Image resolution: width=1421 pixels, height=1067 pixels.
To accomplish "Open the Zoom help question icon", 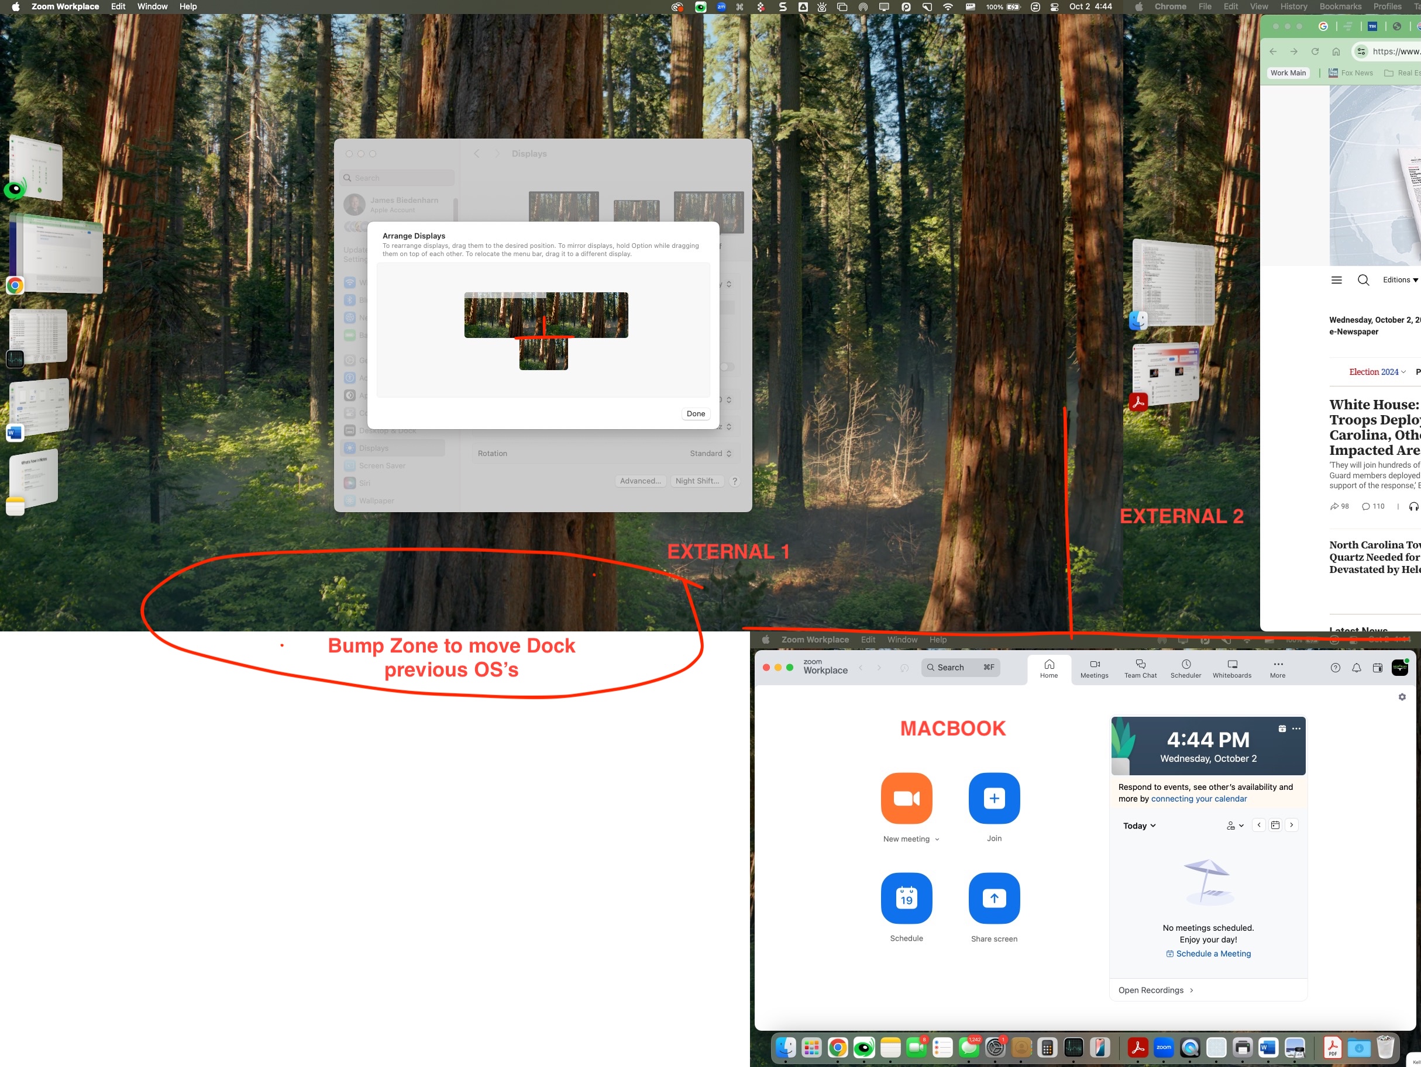I will pos(1335,668).
